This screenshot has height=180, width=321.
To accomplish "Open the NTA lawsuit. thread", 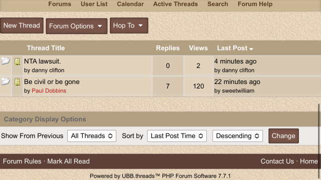I will tap(42, 61).
